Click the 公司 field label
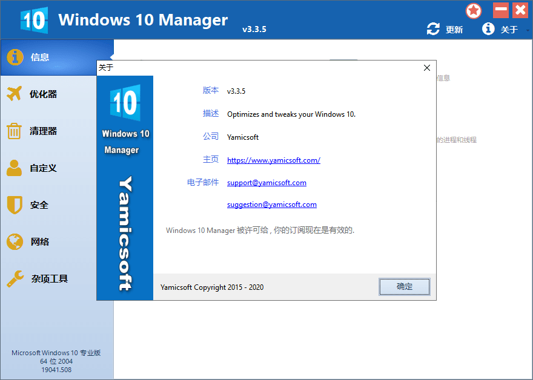 click(211, 137)
